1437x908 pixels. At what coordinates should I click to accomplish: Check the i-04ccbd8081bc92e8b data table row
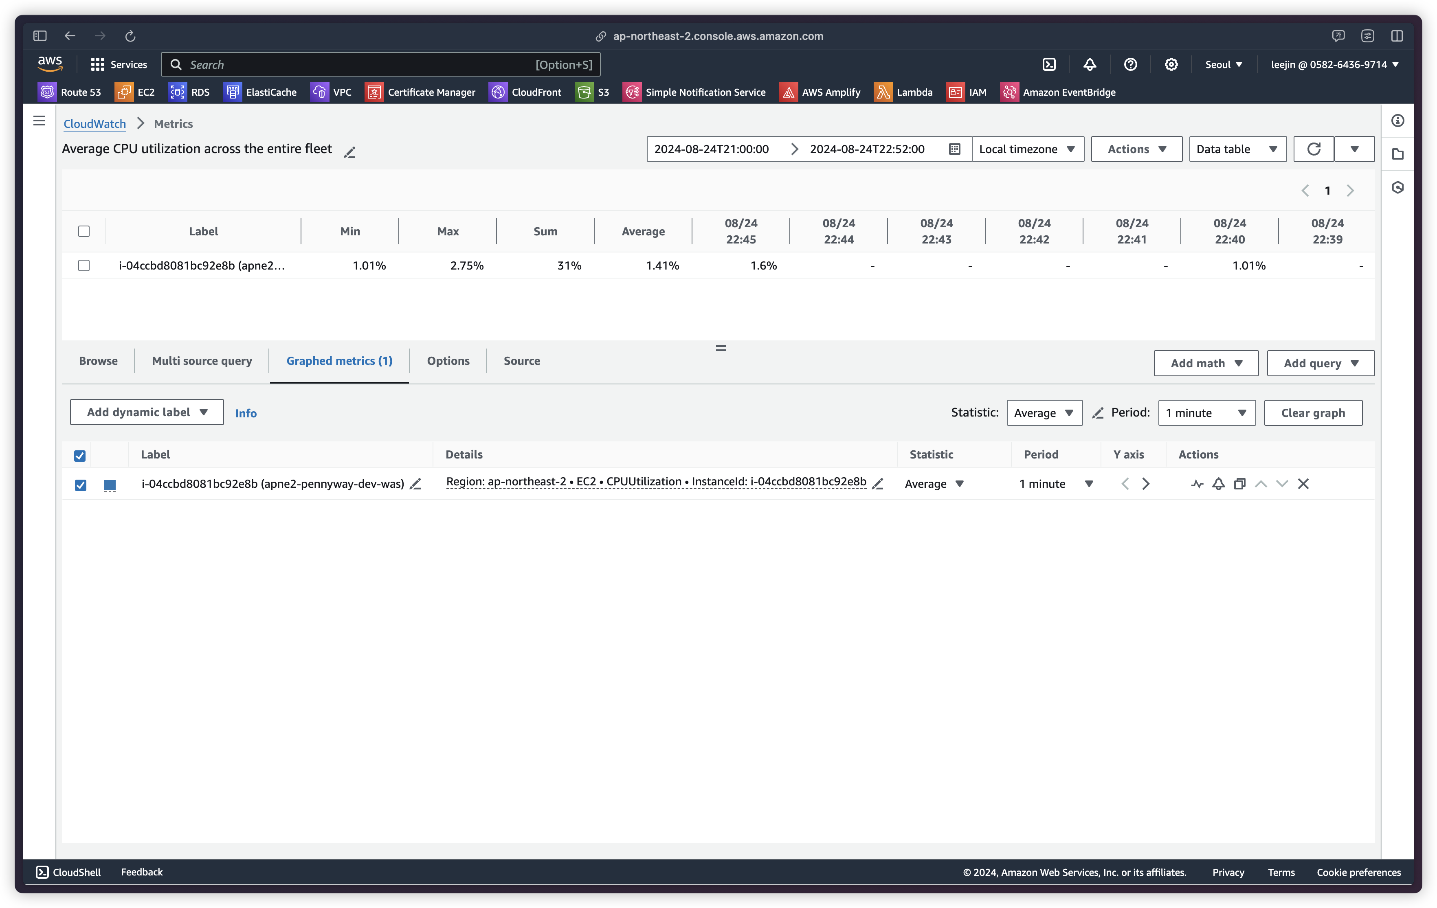84,265
